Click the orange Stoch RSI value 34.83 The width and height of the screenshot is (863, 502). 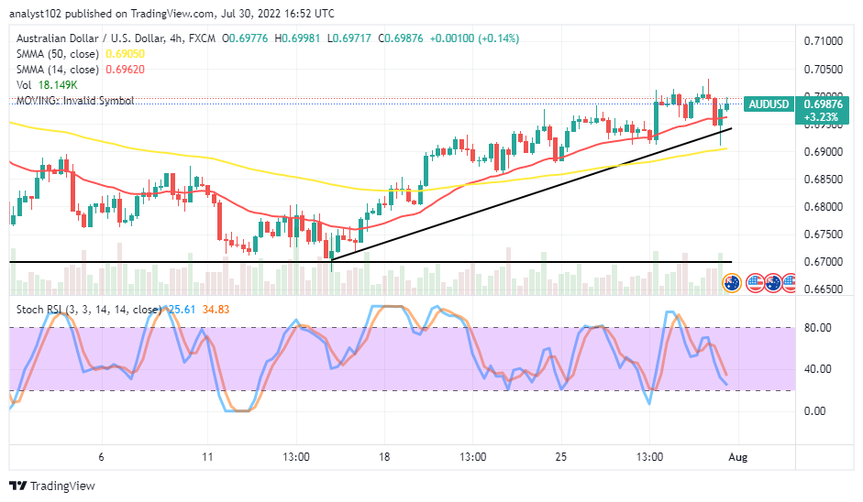[216, 310]
